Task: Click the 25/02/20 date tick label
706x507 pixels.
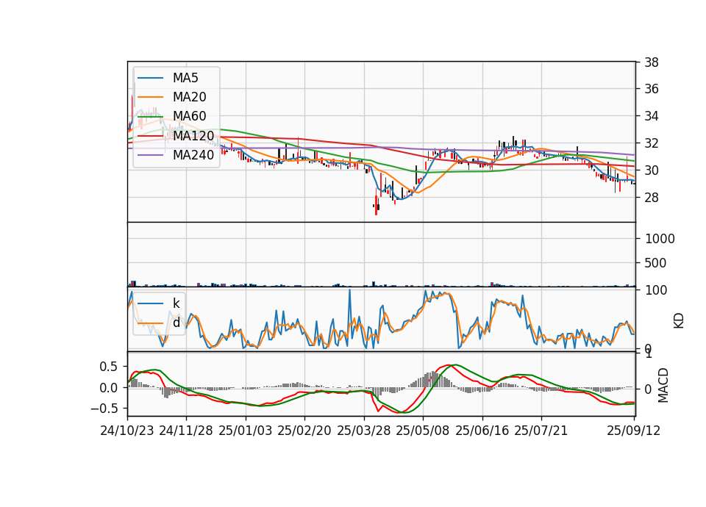Action: pyautogui.click(x=304, y=431)
